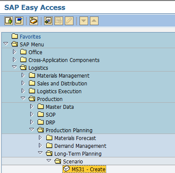Expand the Master Data node

(x=32, y=106)
